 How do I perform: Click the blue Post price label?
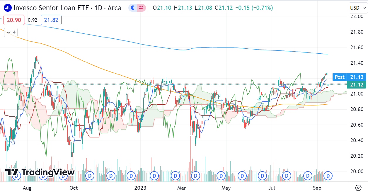pos(340,77)
